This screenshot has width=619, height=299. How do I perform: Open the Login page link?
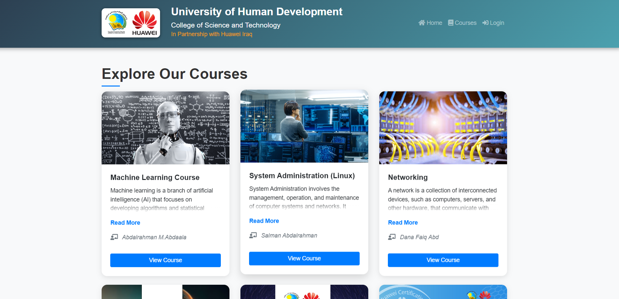[497, 23]
